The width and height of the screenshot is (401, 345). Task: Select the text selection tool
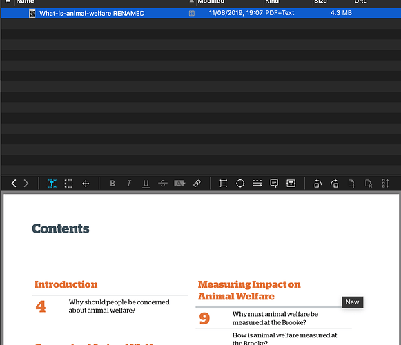pos(52,184)
